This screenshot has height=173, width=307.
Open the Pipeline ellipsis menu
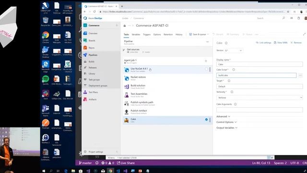tap(207, 42)
